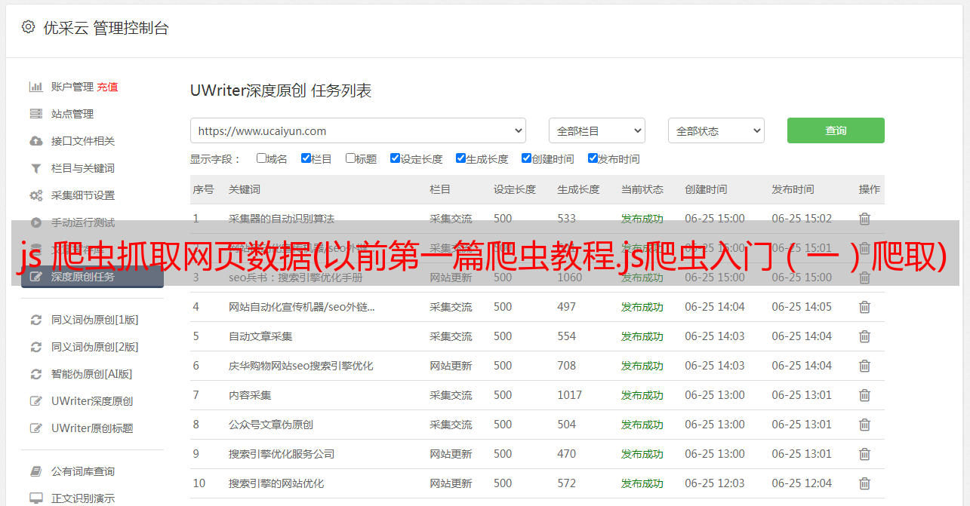
Task: Open 采集细节设置 gears icon in sidebar
Action: [35, 195]
